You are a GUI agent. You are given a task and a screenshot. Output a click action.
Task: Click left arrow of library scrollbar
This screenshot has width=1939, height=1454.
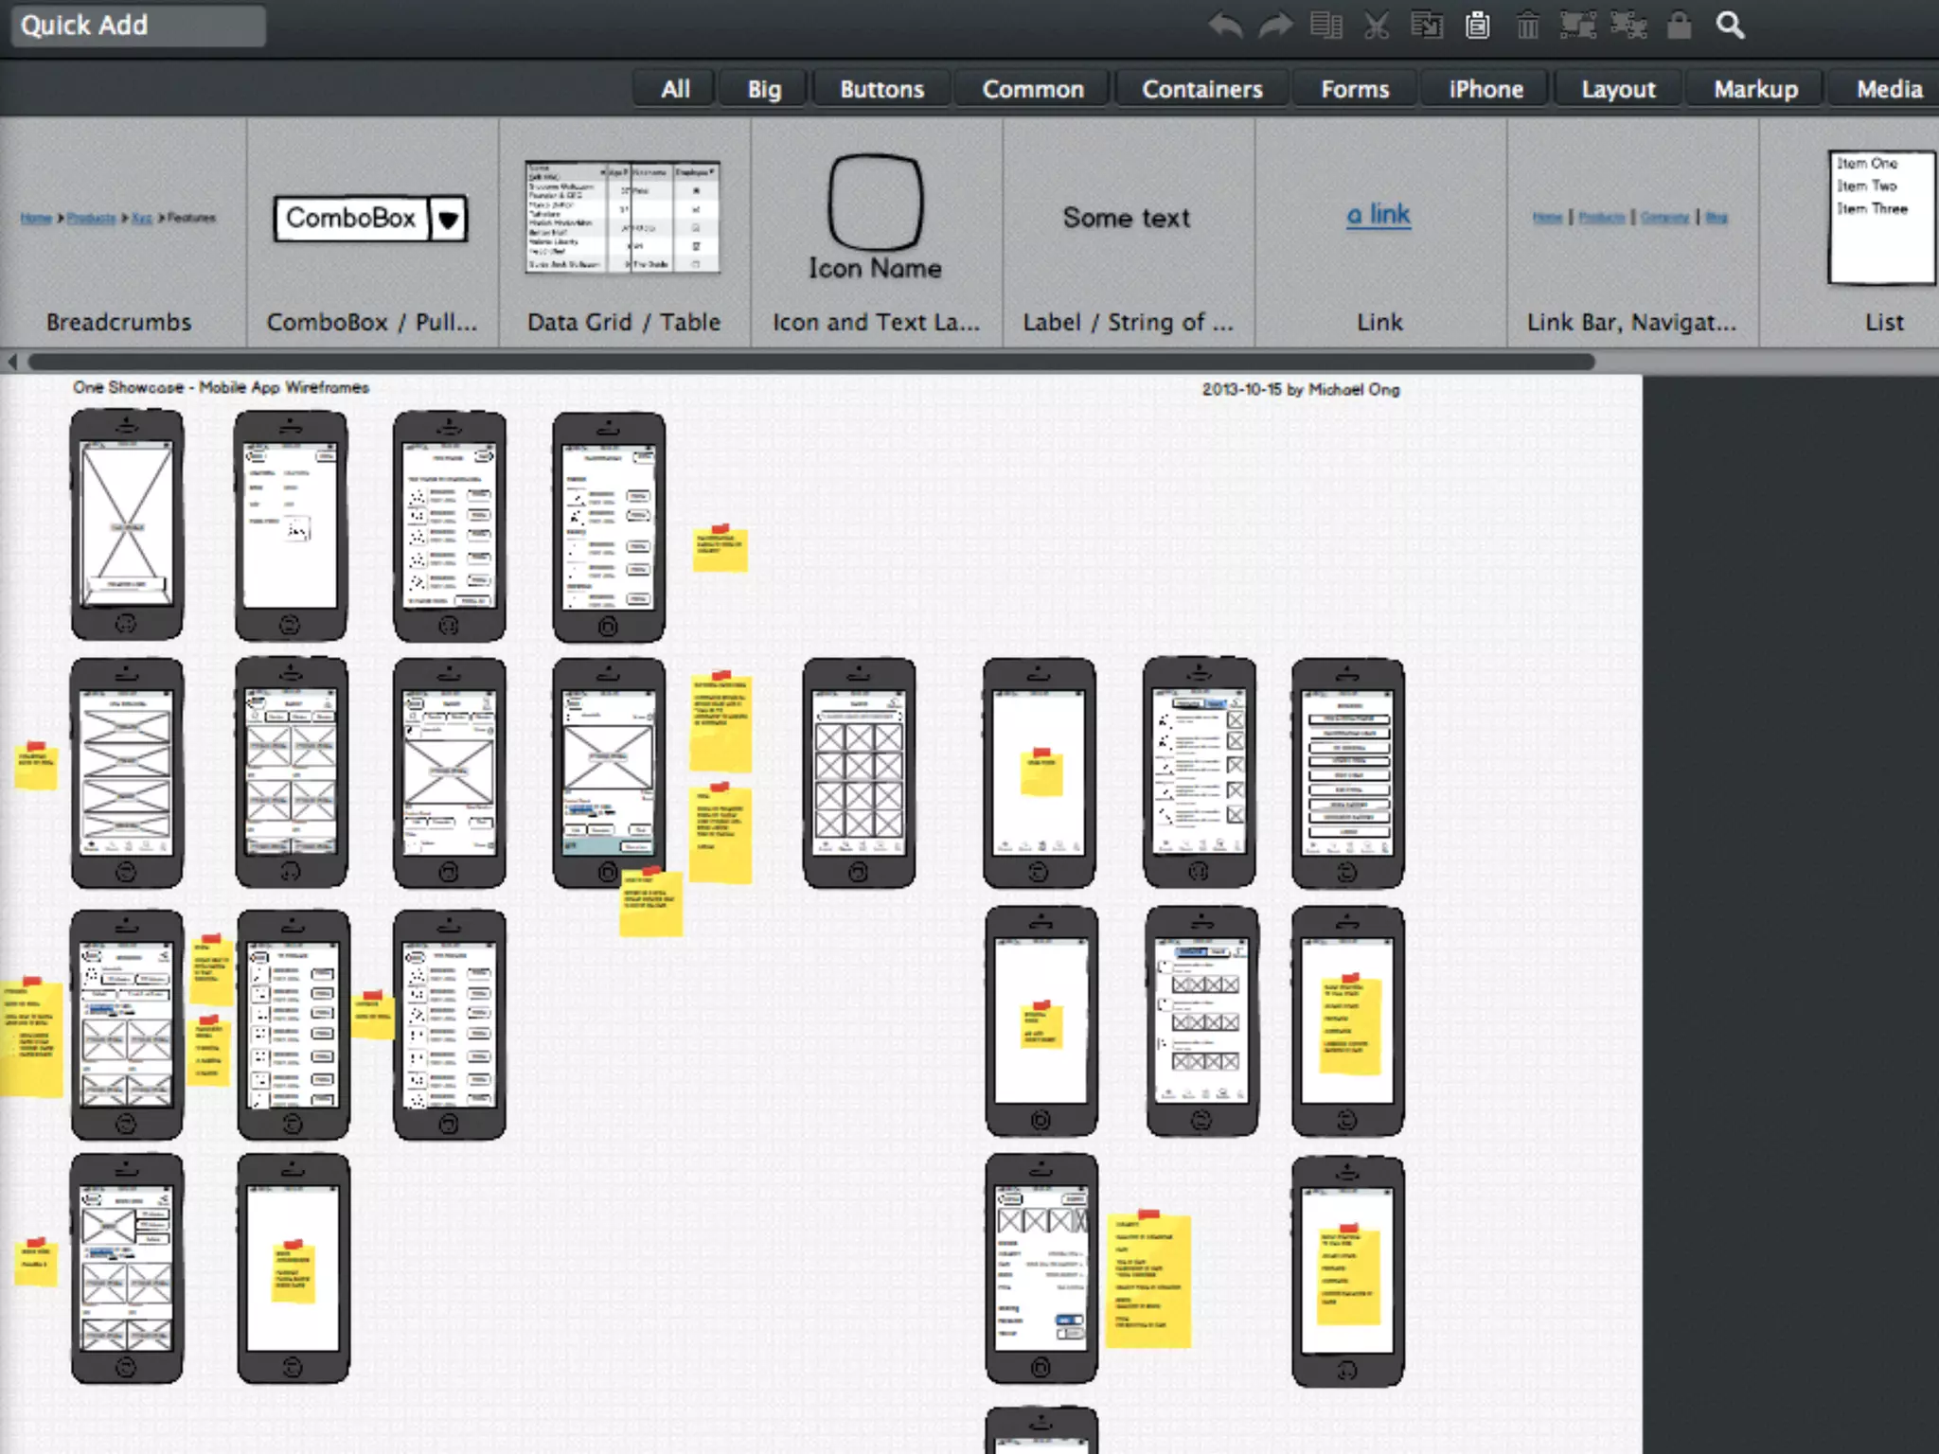[12, 362]
